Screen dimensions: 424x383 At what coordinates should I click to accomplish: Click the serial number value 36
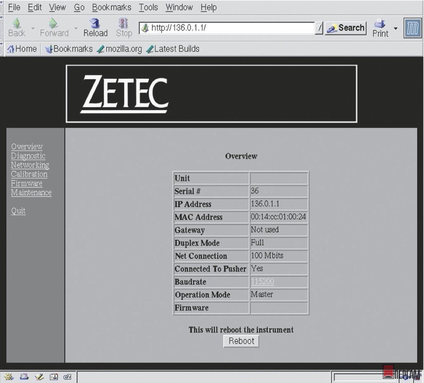pyautogui.click(x=255, y=191)
